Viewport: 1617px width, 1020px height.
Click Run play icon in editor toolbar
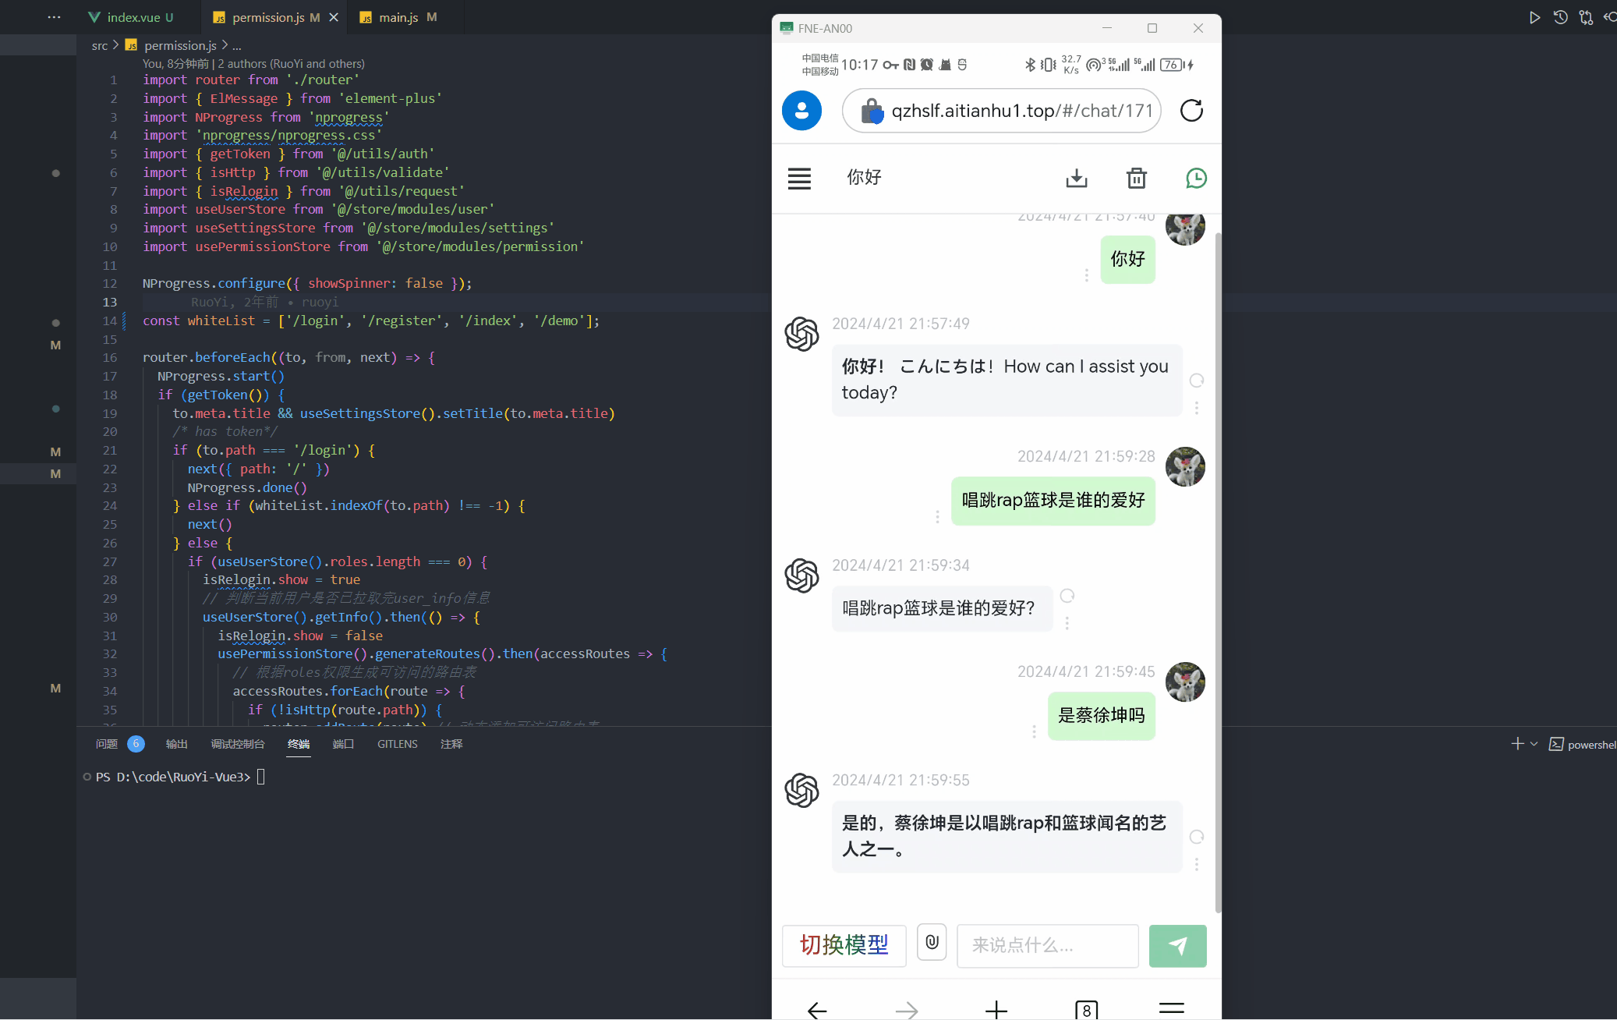(x=1534, y=17)
